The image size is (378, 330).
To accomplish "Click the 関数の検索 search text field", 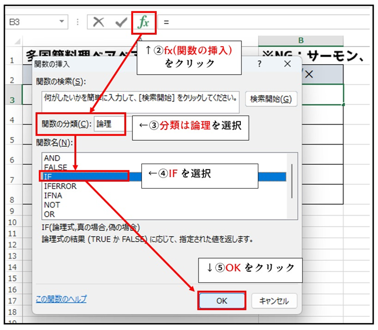I will [x=141, y=99].
